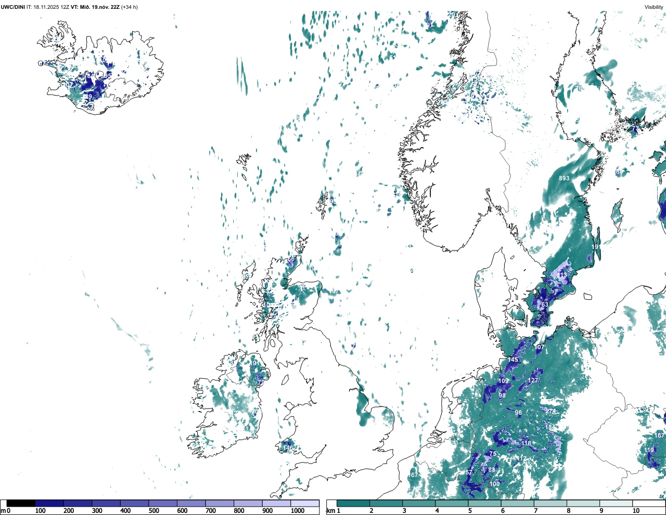Click the "km" unit label of the legend
Viewport: 666px width, 515px height.
pos(330,511)
